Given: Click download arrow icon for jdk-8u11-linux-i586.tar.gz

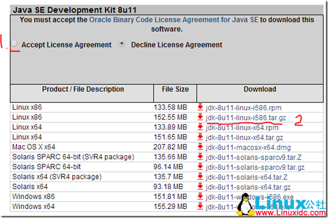Looking at the screenshot, I should [200, 117].
